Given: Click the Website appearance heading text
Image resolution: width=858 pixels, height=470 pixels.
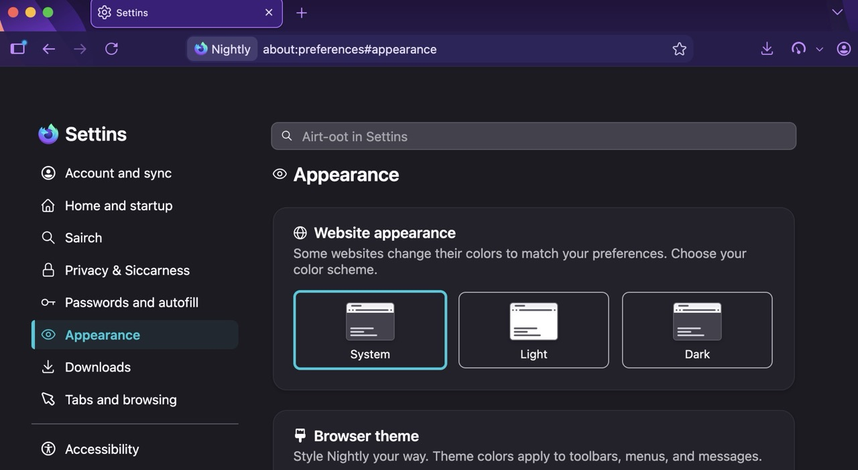Looking at the screenshot, I should point(385,233).
